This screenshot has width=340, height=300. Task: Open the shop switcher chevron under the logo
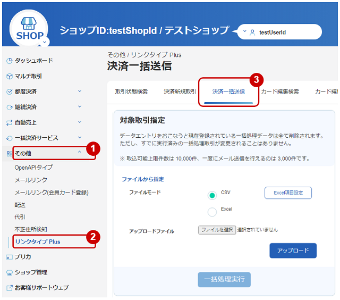point(45,42)
